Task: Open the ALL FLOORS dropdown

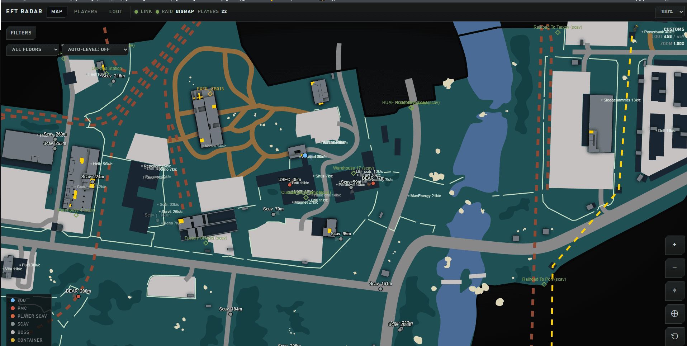Action: pyautogui.click(x=33, y=49)
